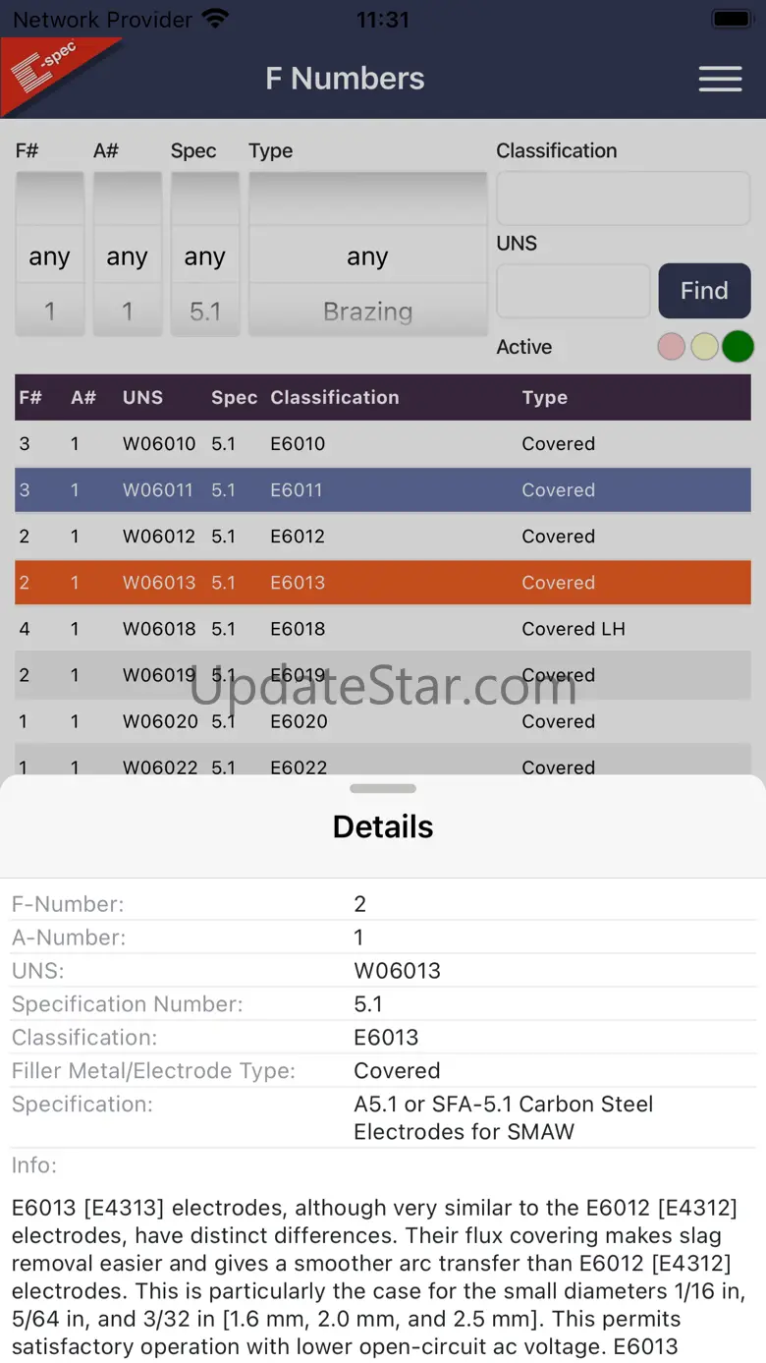Select the W06020 E6020 row
The height and width of the screenshot is (1363, 766).
(383, 721)
